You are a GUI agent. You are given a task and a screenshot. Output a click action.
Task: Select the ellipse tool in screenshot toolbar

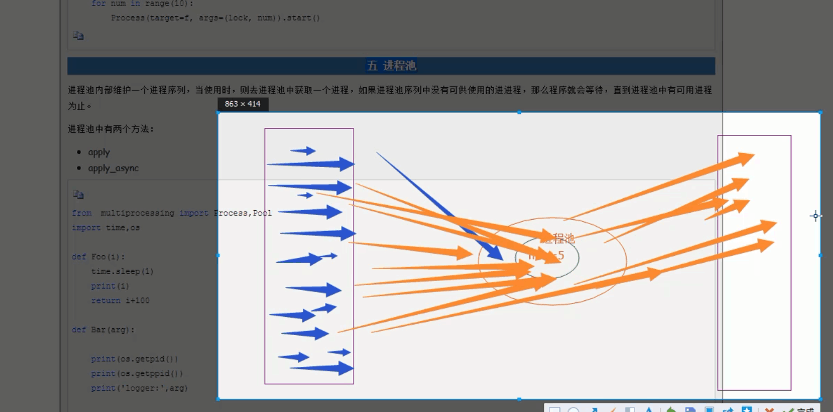tap(574, 410)
